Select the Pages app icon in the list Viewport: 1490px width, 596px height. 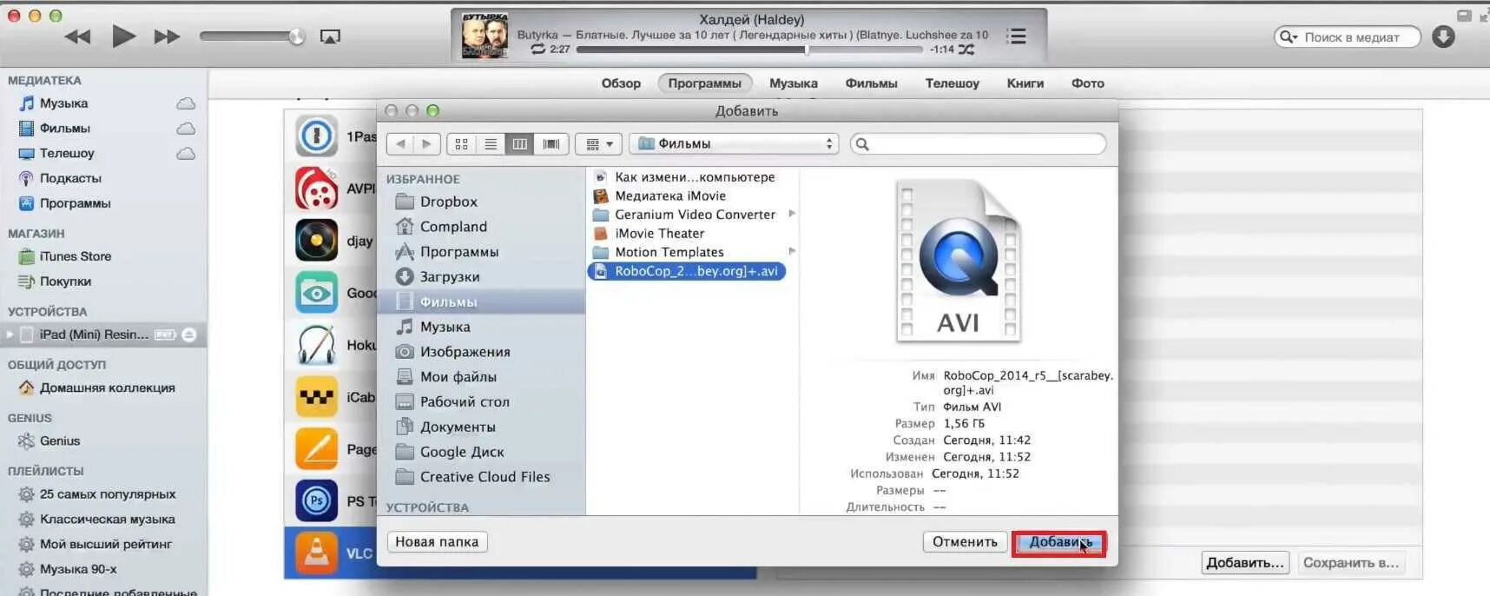click(x=316, y=449)
